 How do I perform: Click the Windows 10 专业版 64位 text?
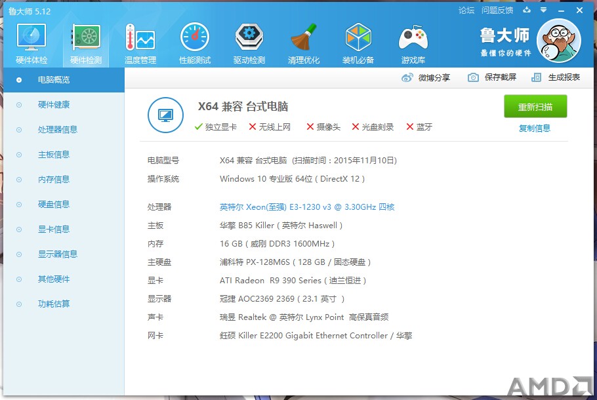292,179
